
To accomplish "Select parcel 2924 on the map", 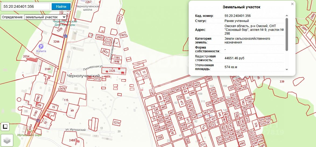I will click(120, 20).
